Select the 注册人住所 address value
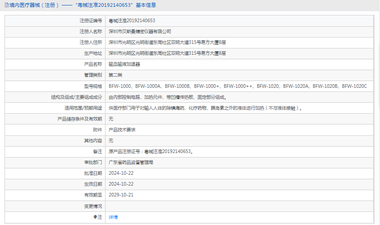 (x=167, y=43)
